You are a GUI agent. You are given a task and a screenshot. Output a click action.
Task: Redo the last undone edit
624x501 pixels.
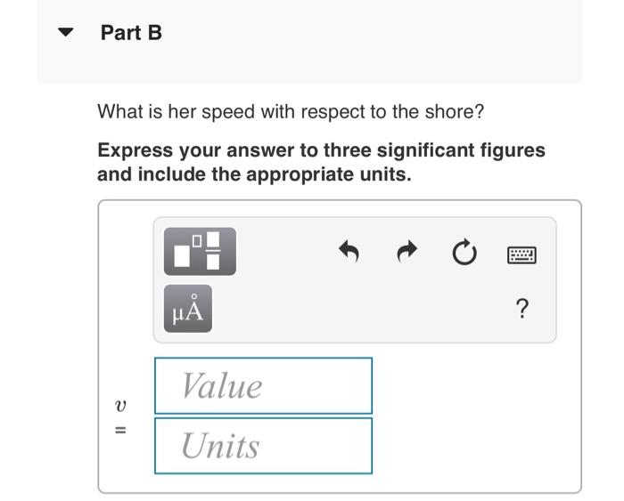[x=407, y=252]
